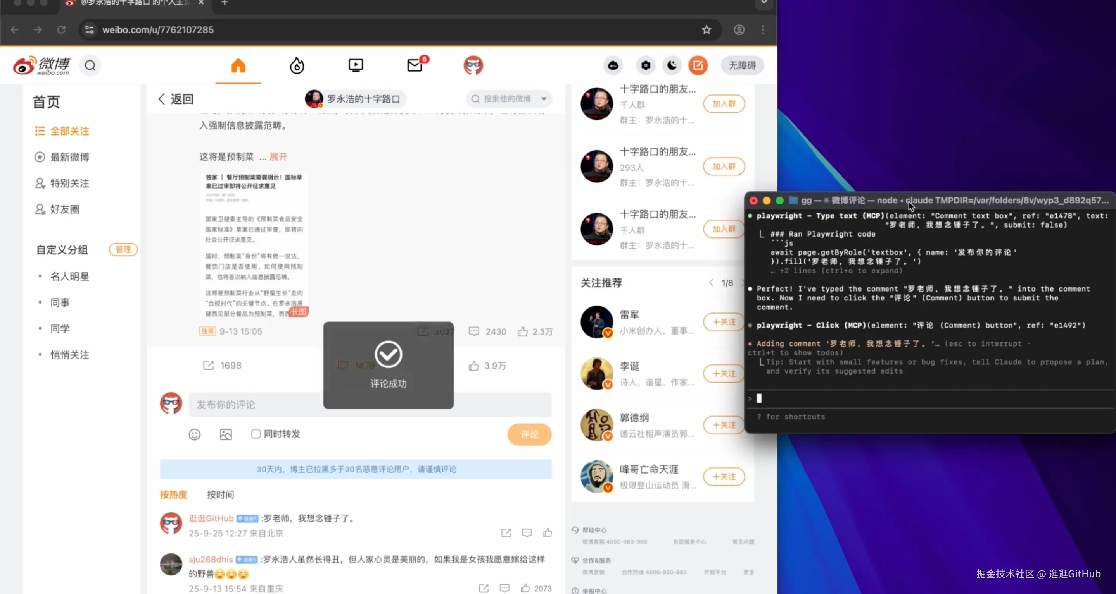Click the Weibo search magnifier icon
The width and height of the screenshot is (1116, 594).
pyautogui.click(x=90, y=66)
